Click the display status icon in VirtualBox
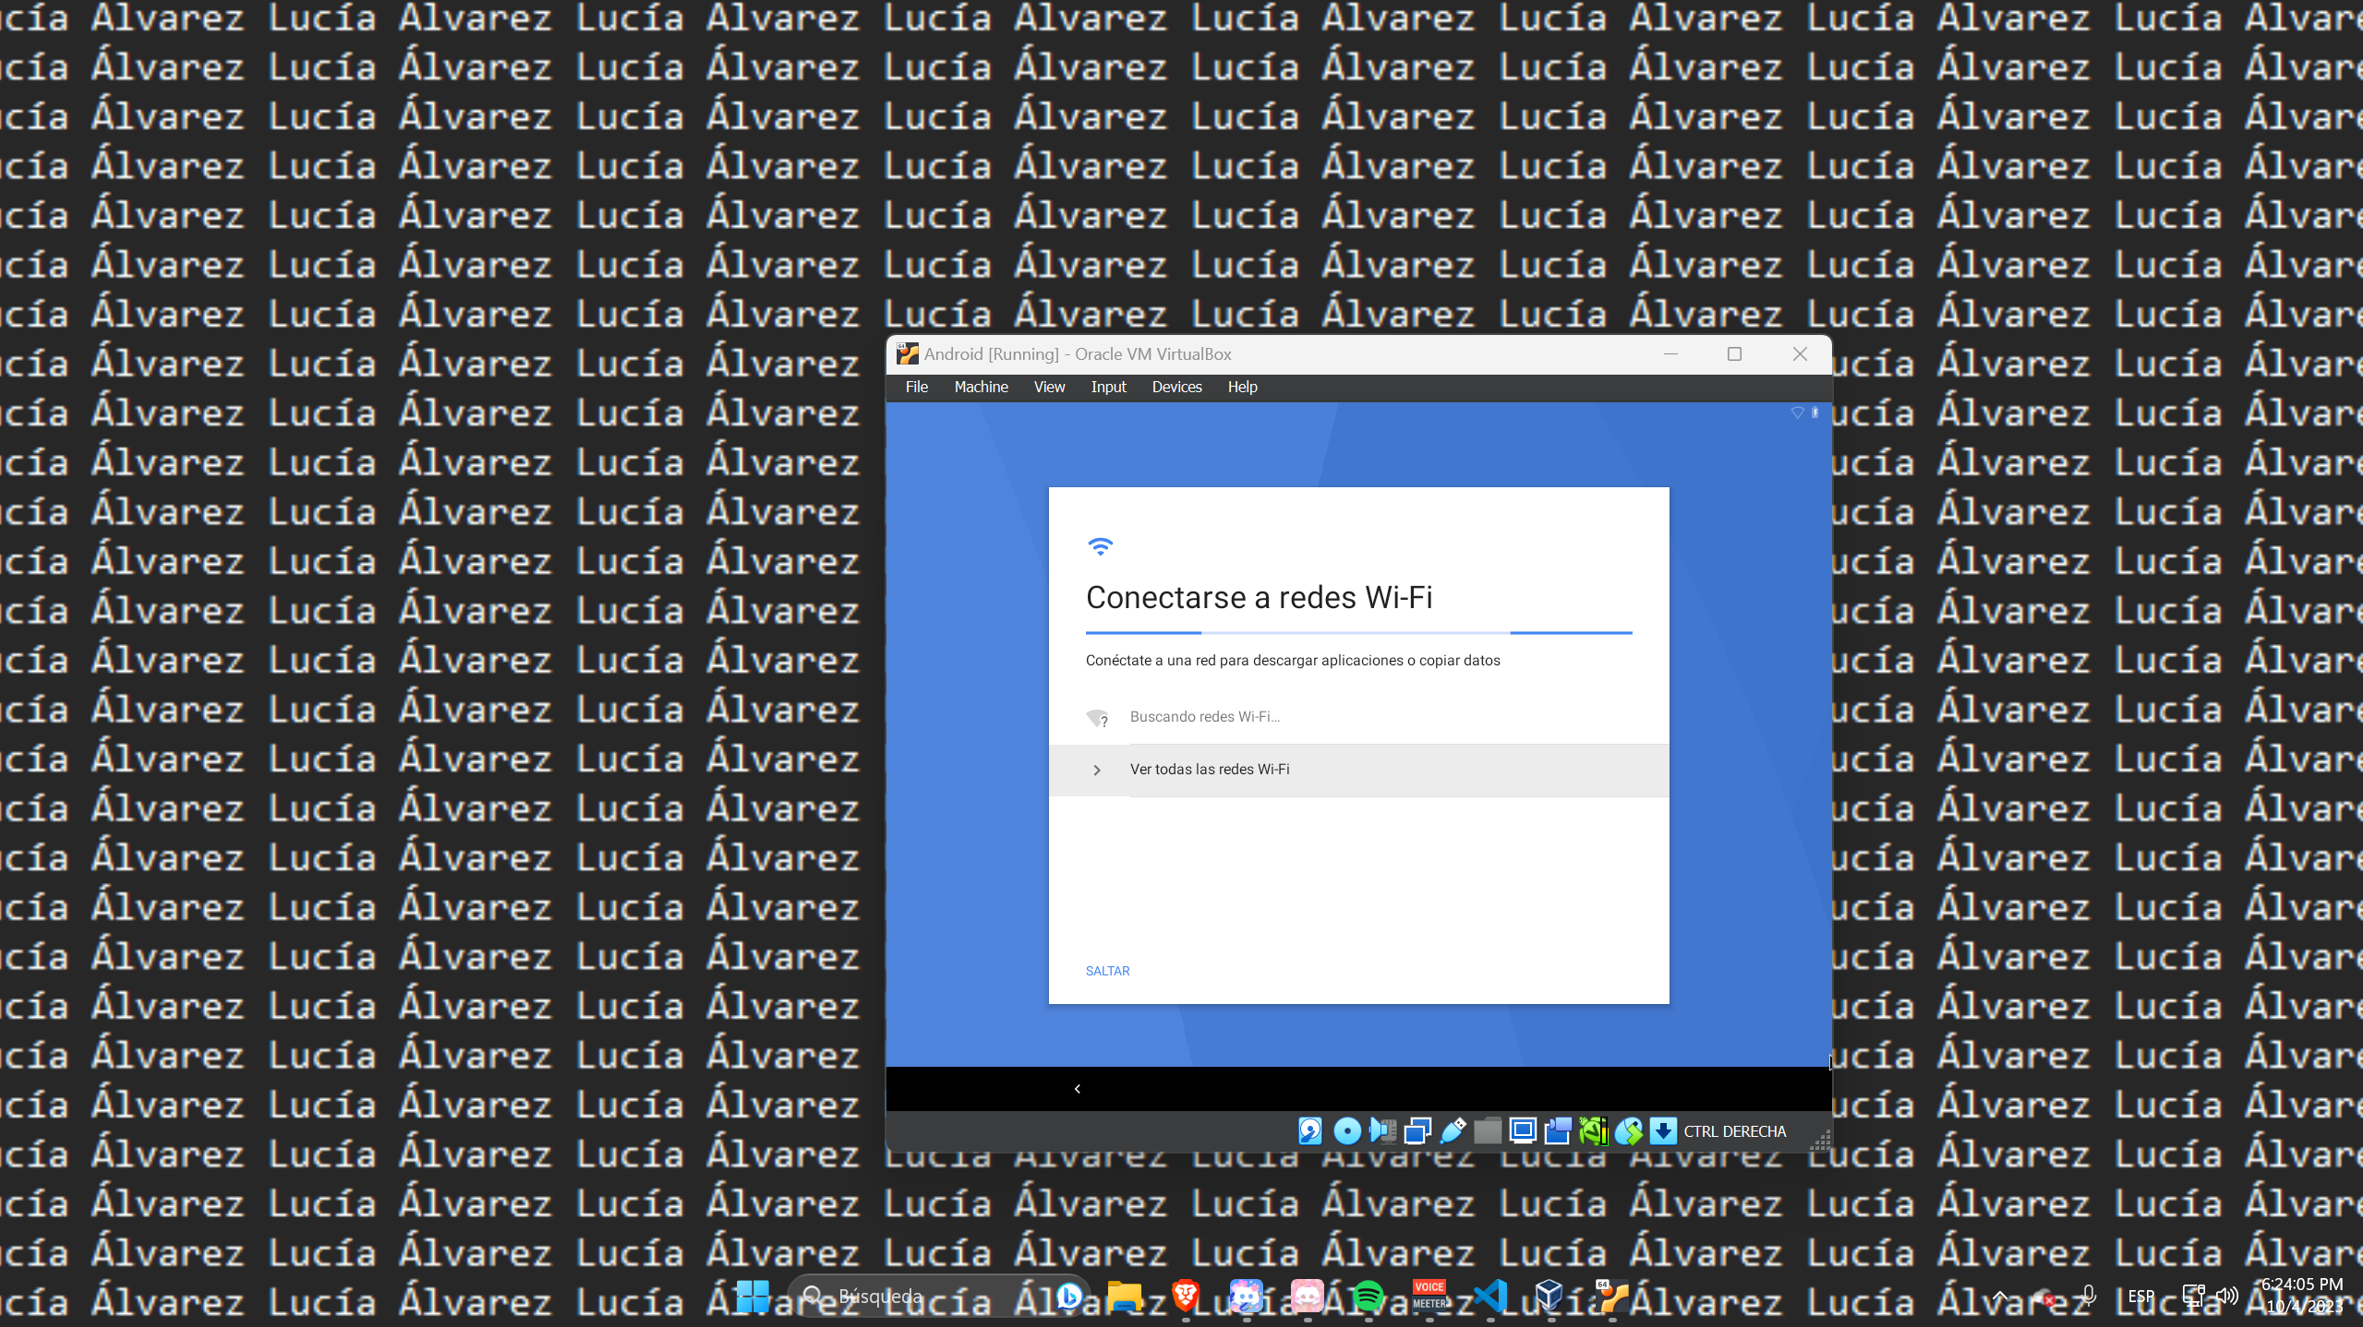 point(1522,1130)
